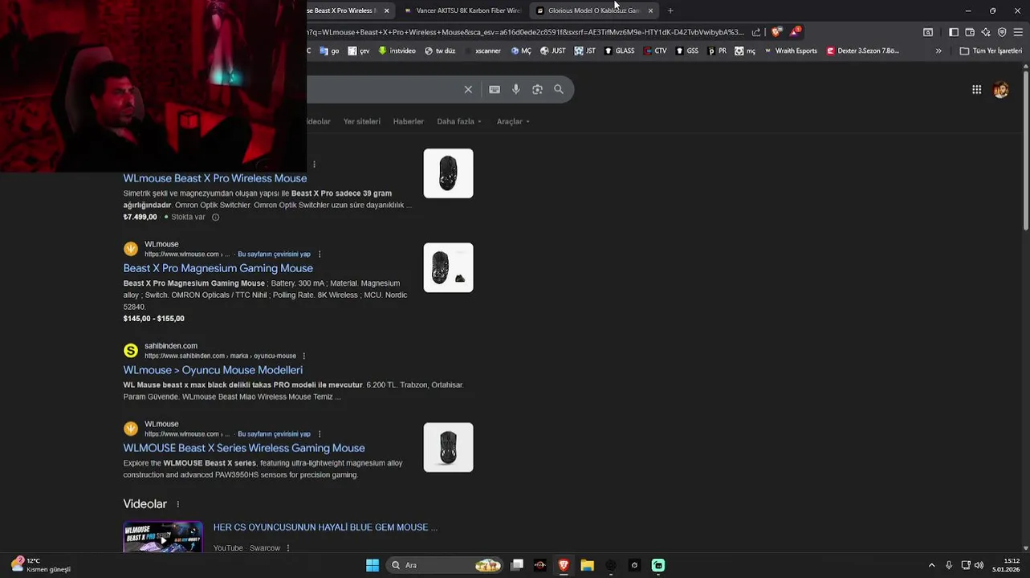Open Brave Rewards triangle icon
Screen dimensions: 1030x578
(x=795, y=32)
